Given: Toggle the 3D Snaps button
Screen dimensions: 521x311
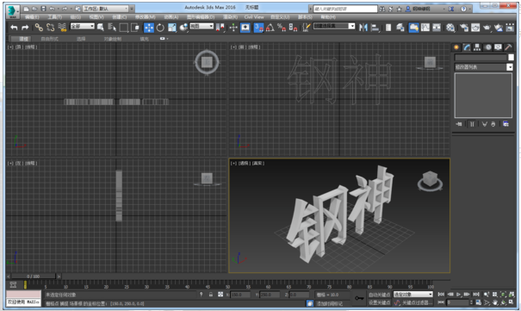Looking at the screenshot, I should click(x=258, y=28).
